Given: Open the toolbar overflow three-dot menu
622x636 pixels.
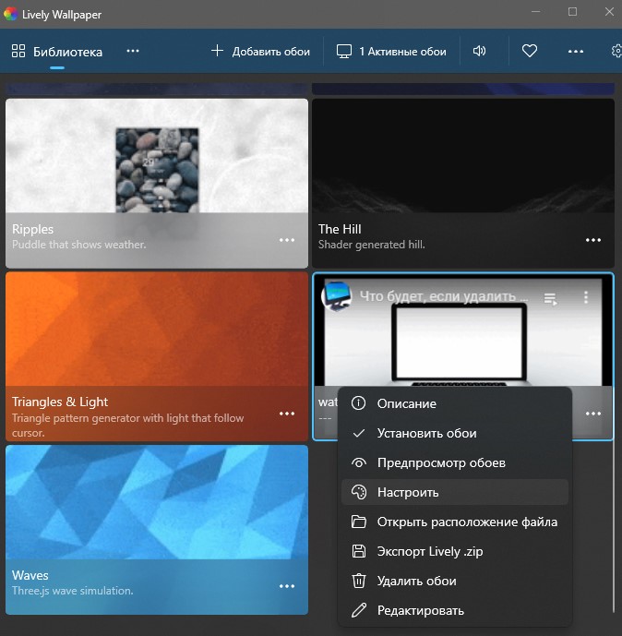Looking at the screenshot, I should [575, 52].
